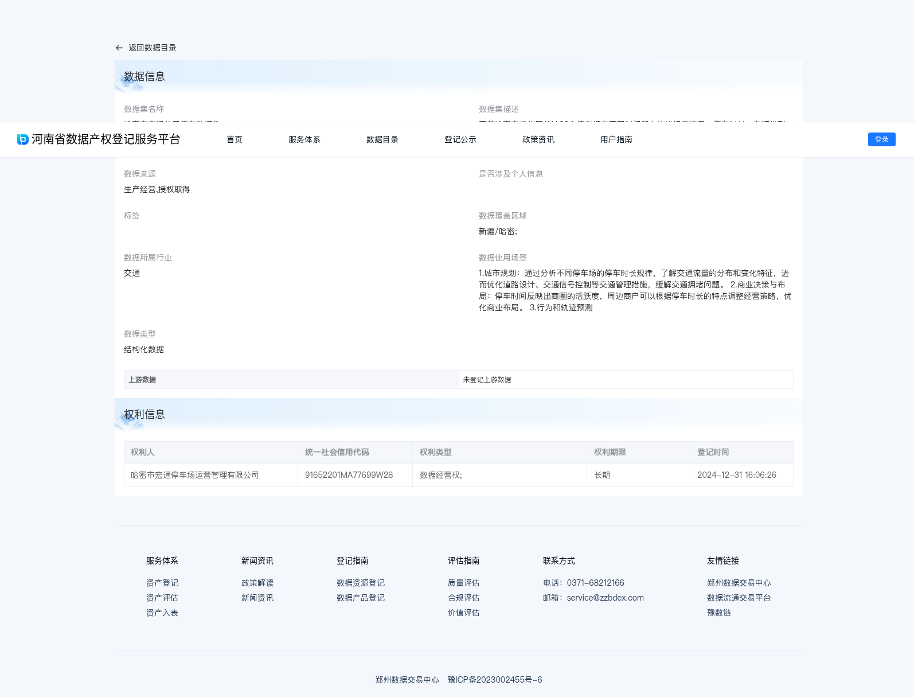The height and width of the screenshot is (697, 914).
Task: Click the 郑州数据交易中心 footer copyright text
Action: point(407,680)
